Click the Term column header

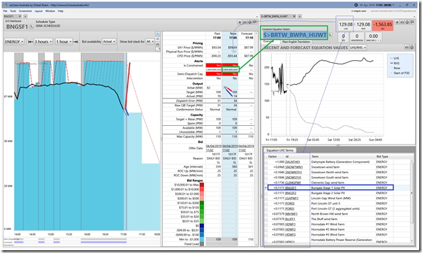pos(342,157)
